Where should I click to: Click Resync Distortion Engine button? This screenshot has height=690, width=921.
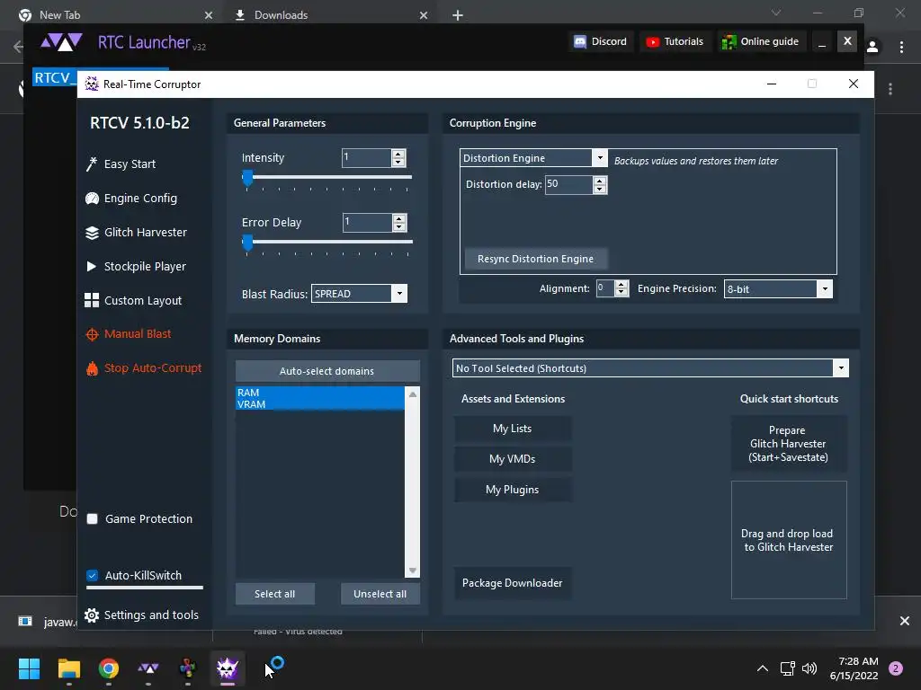click(535, 259)
